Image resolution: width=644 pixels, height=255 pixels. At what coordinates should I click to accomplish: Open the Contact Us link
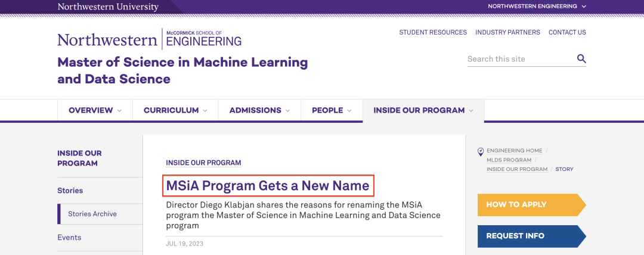(567, 32)
